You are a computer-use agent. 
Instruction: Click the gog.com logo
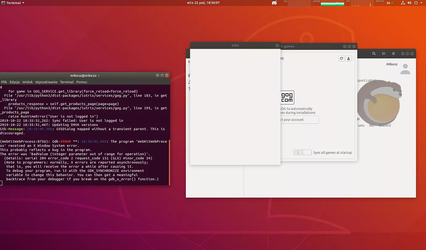(287, 98)
